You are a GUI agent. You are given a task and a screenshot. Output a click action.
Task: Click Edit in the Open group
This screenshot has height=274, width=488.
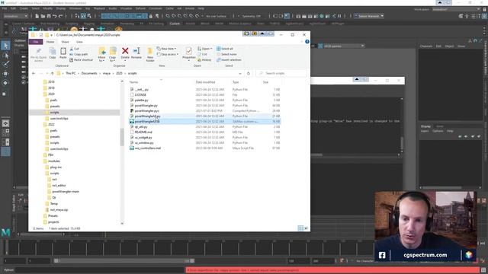(202, 54)
